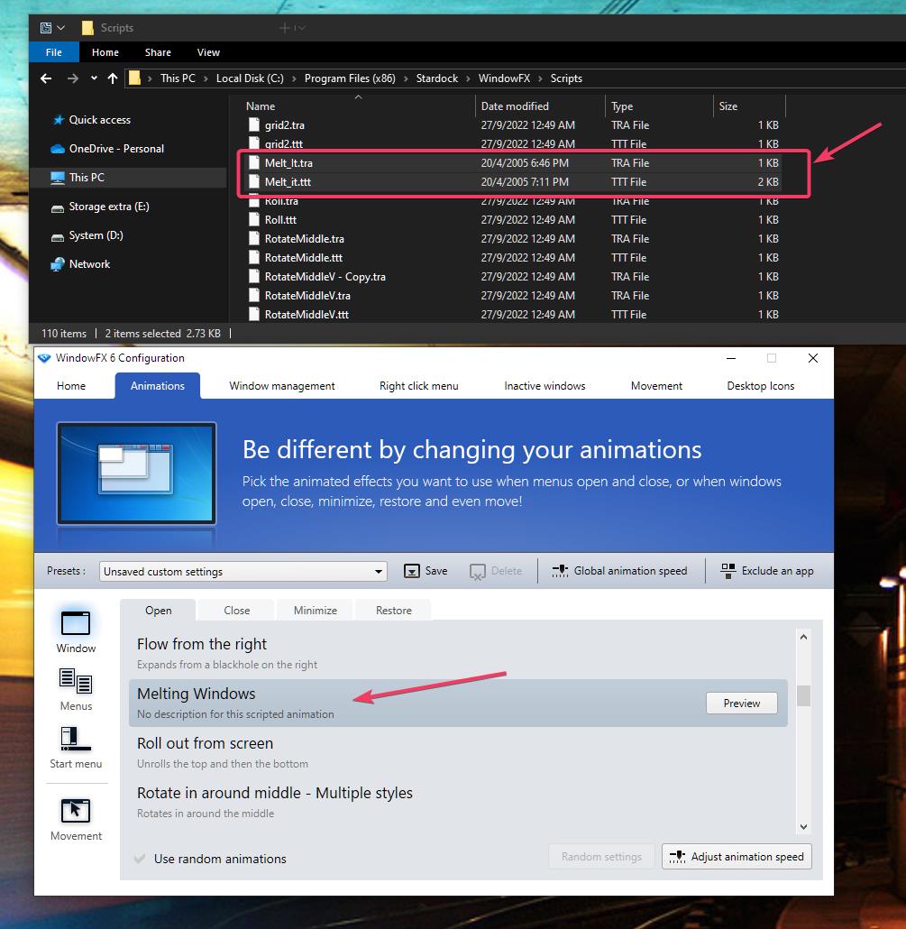
Task: Open the Movement animations category icon
Action: tap(76, 811)
